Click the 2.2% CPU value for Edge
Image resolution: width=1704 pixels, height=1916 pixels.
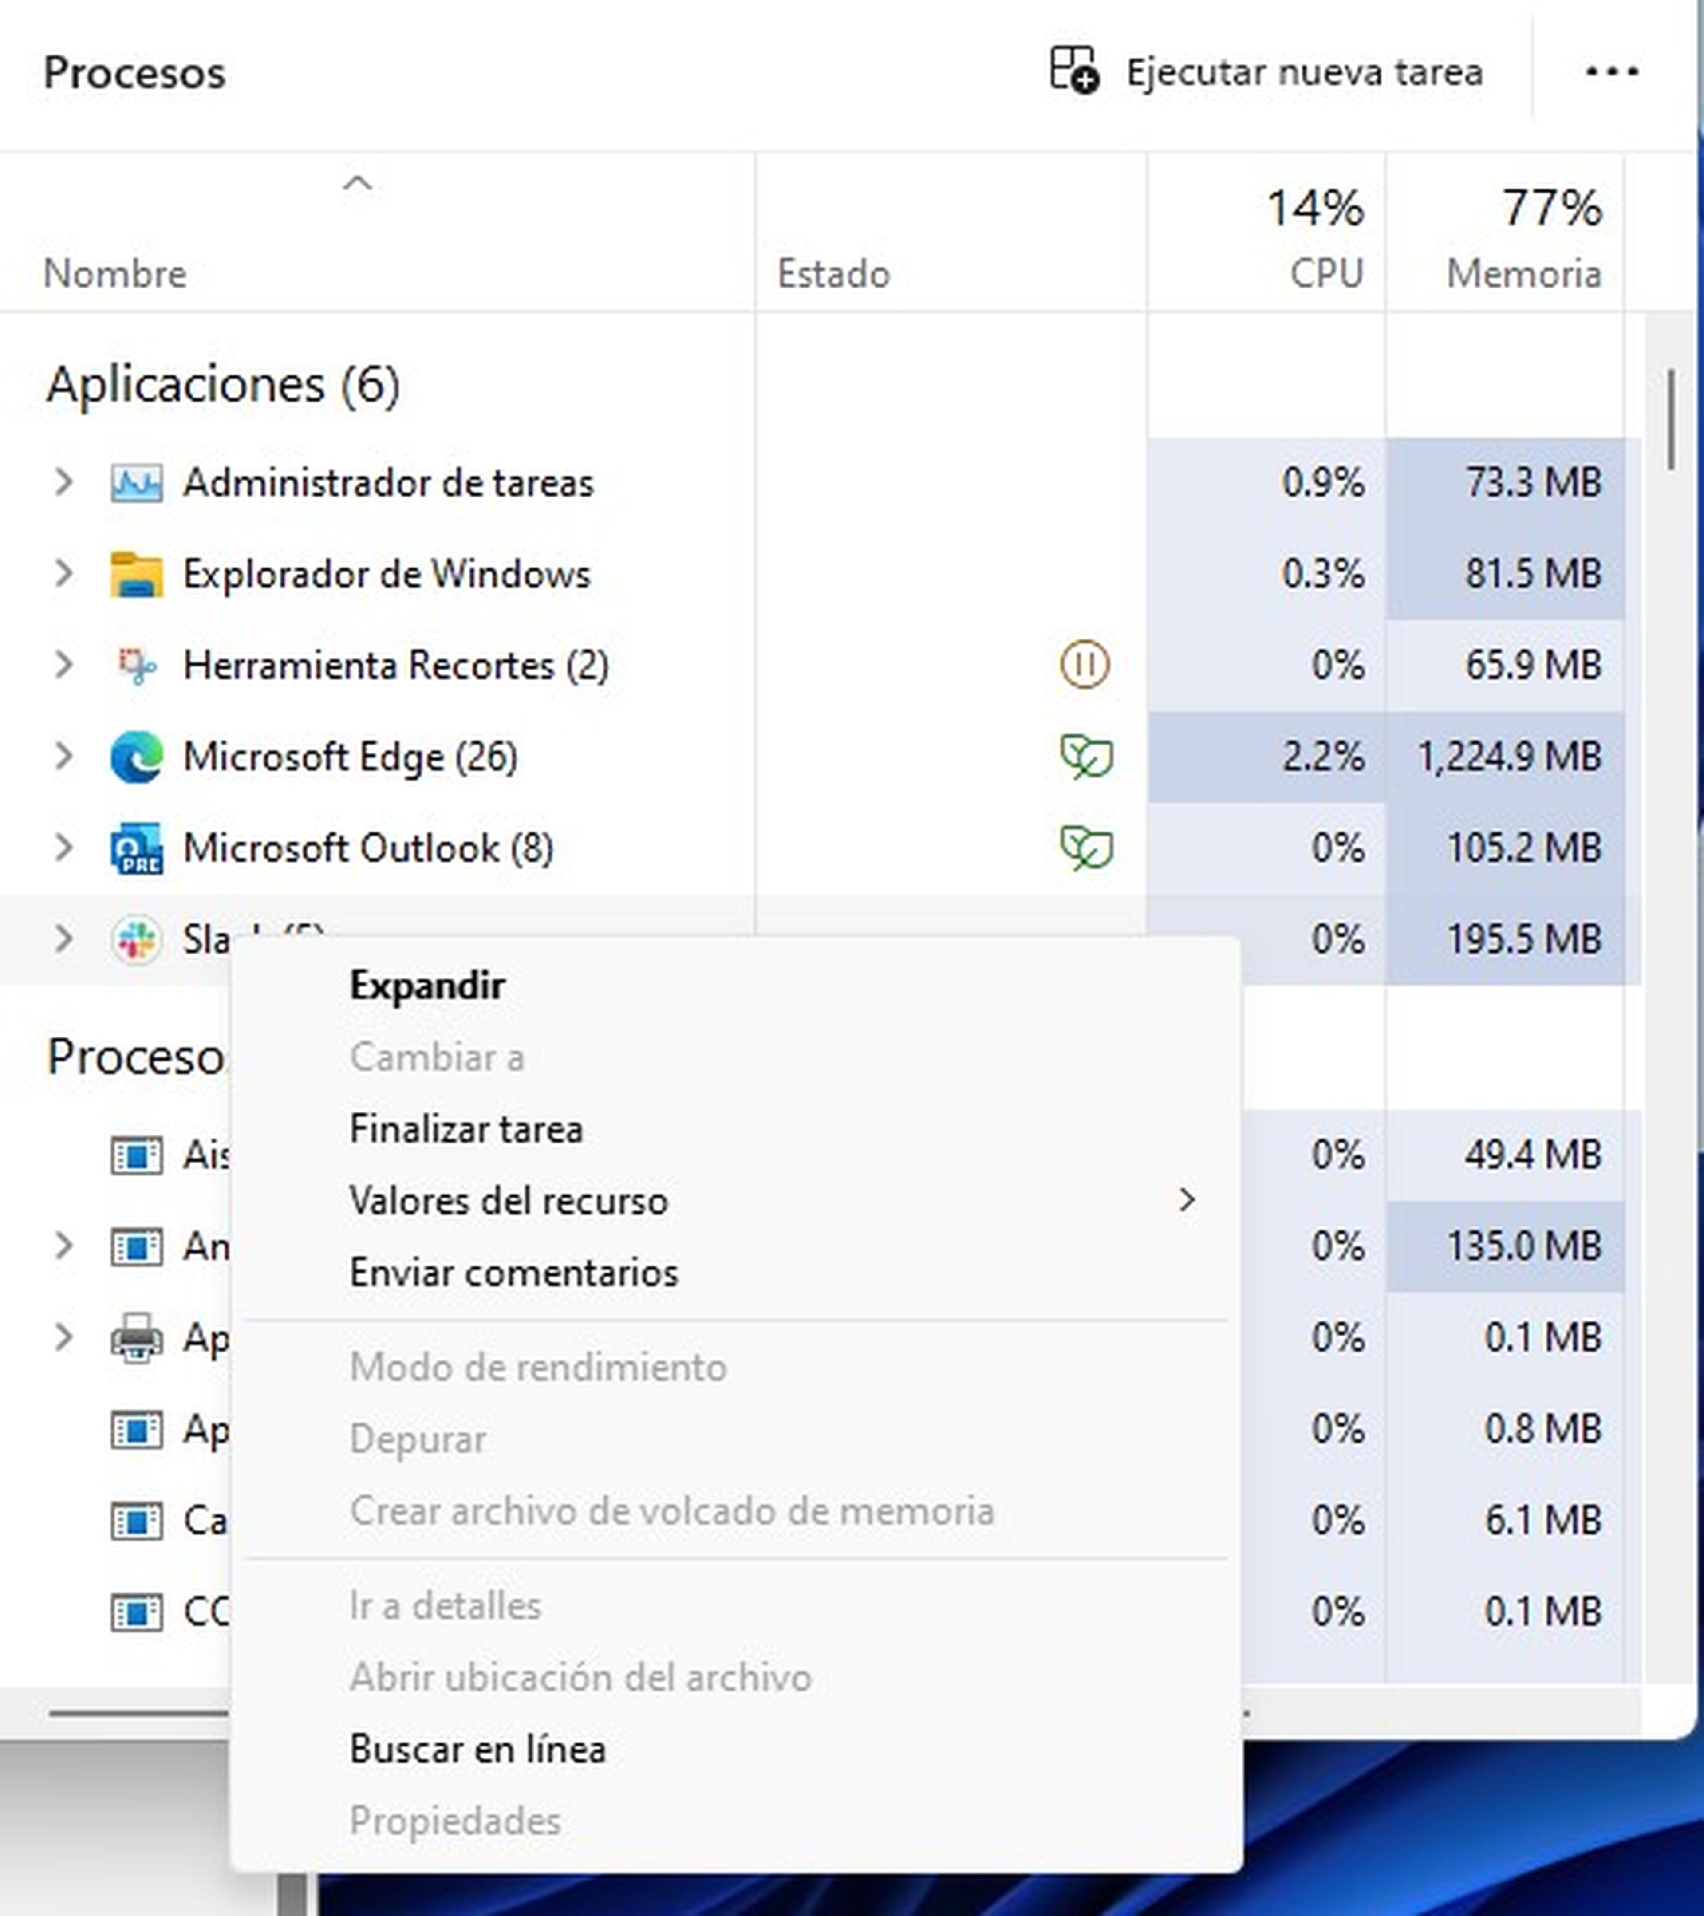pyautogui.click(x=1322, y=757)
